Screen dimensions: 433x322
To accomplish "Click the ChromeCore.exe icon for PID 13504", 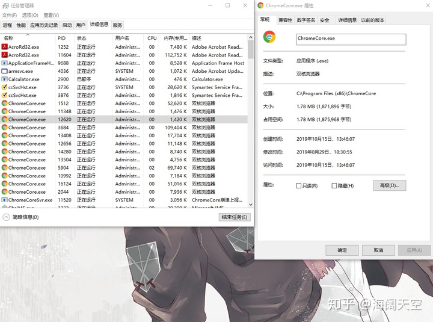I will tap(4, 159).
